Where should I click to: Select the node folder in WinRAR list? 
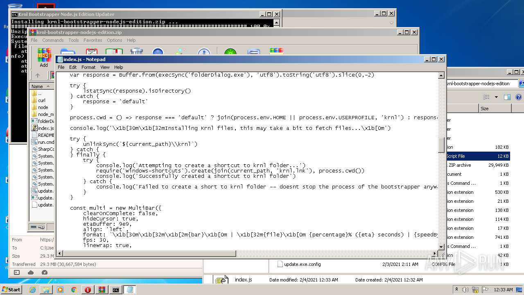coord(43,107)
